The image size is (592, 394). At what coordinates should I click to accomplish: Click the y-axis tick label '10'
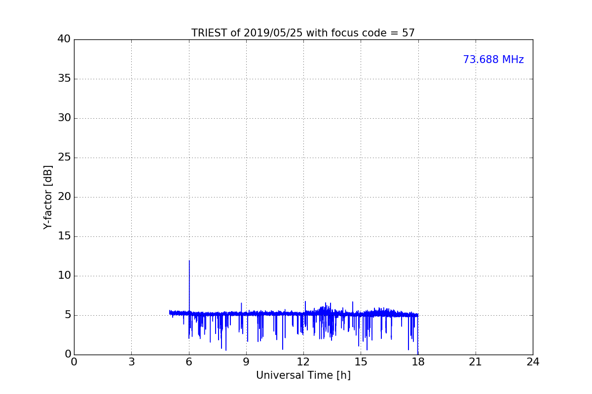tap(64, 276)
